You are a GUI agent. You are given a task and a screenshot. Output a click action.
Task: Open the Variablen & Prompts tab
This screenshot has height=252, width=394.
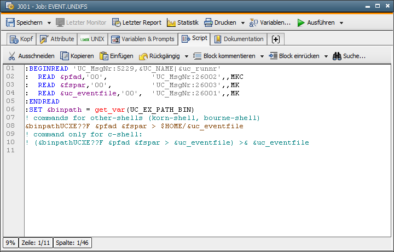[143, 39]
